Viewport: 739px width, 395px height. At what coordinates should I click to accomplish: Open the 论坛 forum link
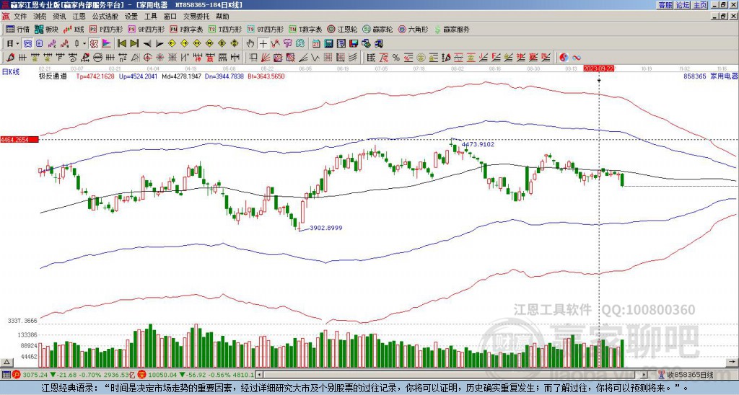[683, 5]
